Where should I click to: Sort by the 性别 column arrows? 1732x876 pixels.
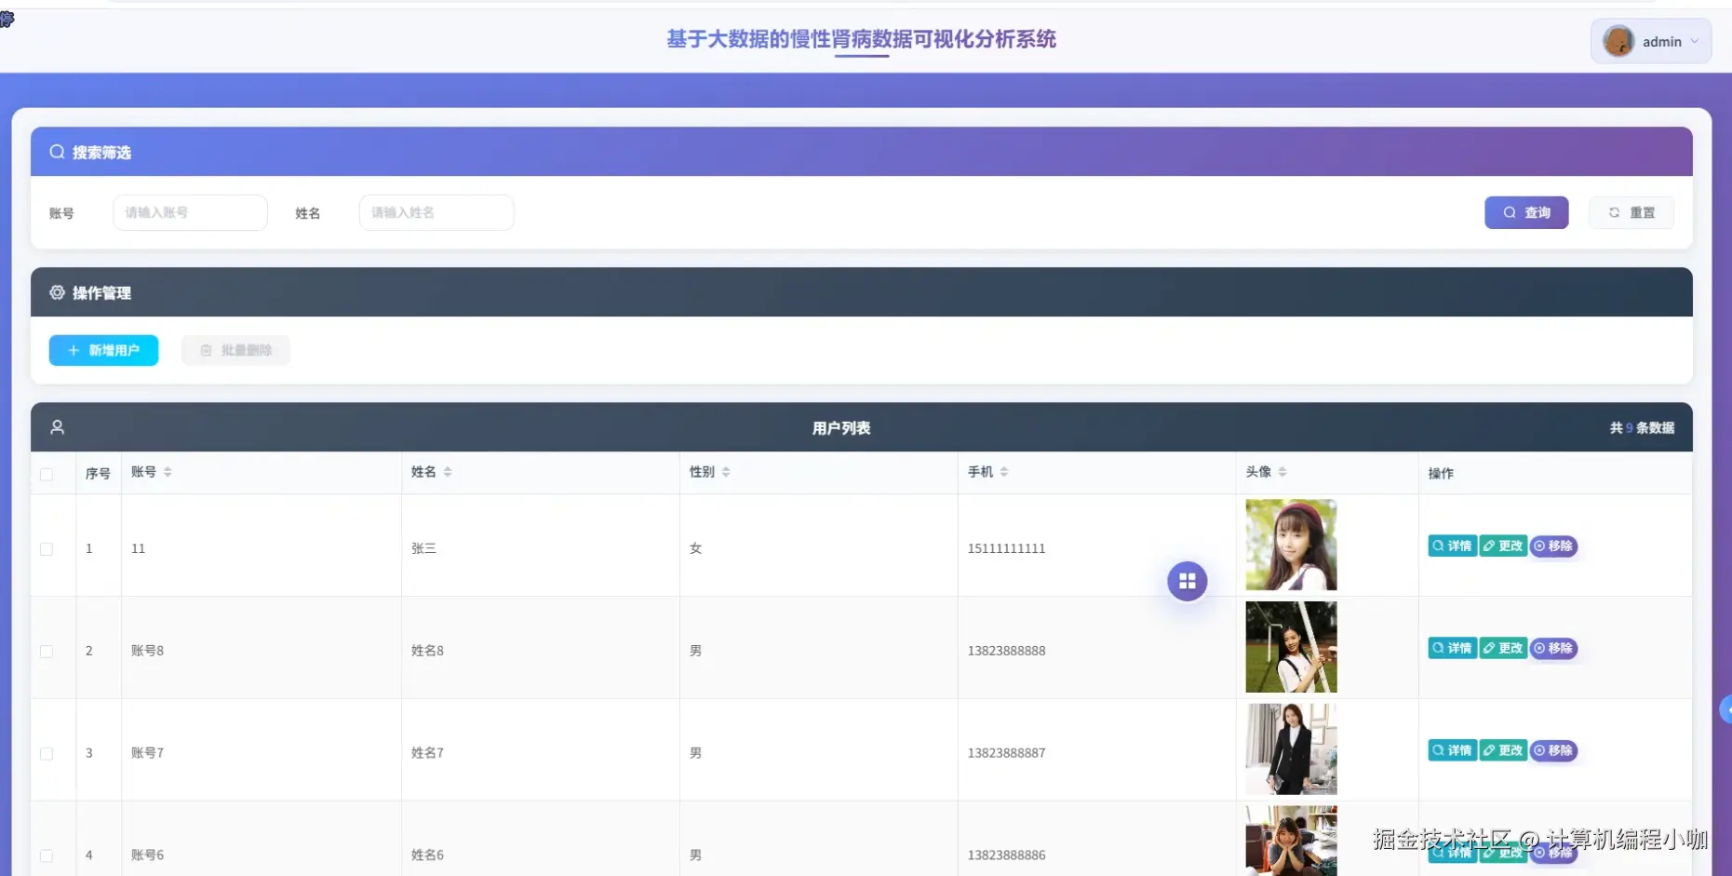pos(726,472)
